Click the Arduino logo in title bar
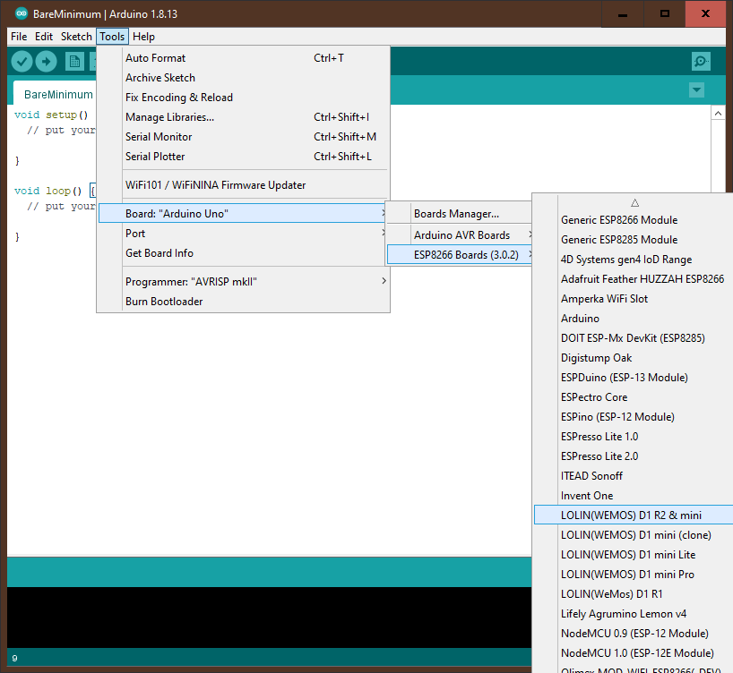 [x=21, y=13]
